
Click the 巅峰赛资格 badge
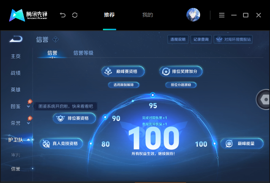tap(123, 71)
